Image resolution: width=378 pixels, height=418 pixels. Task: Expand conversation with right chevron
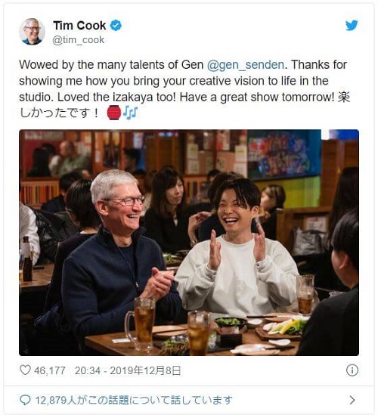click(x=352, y=400)
